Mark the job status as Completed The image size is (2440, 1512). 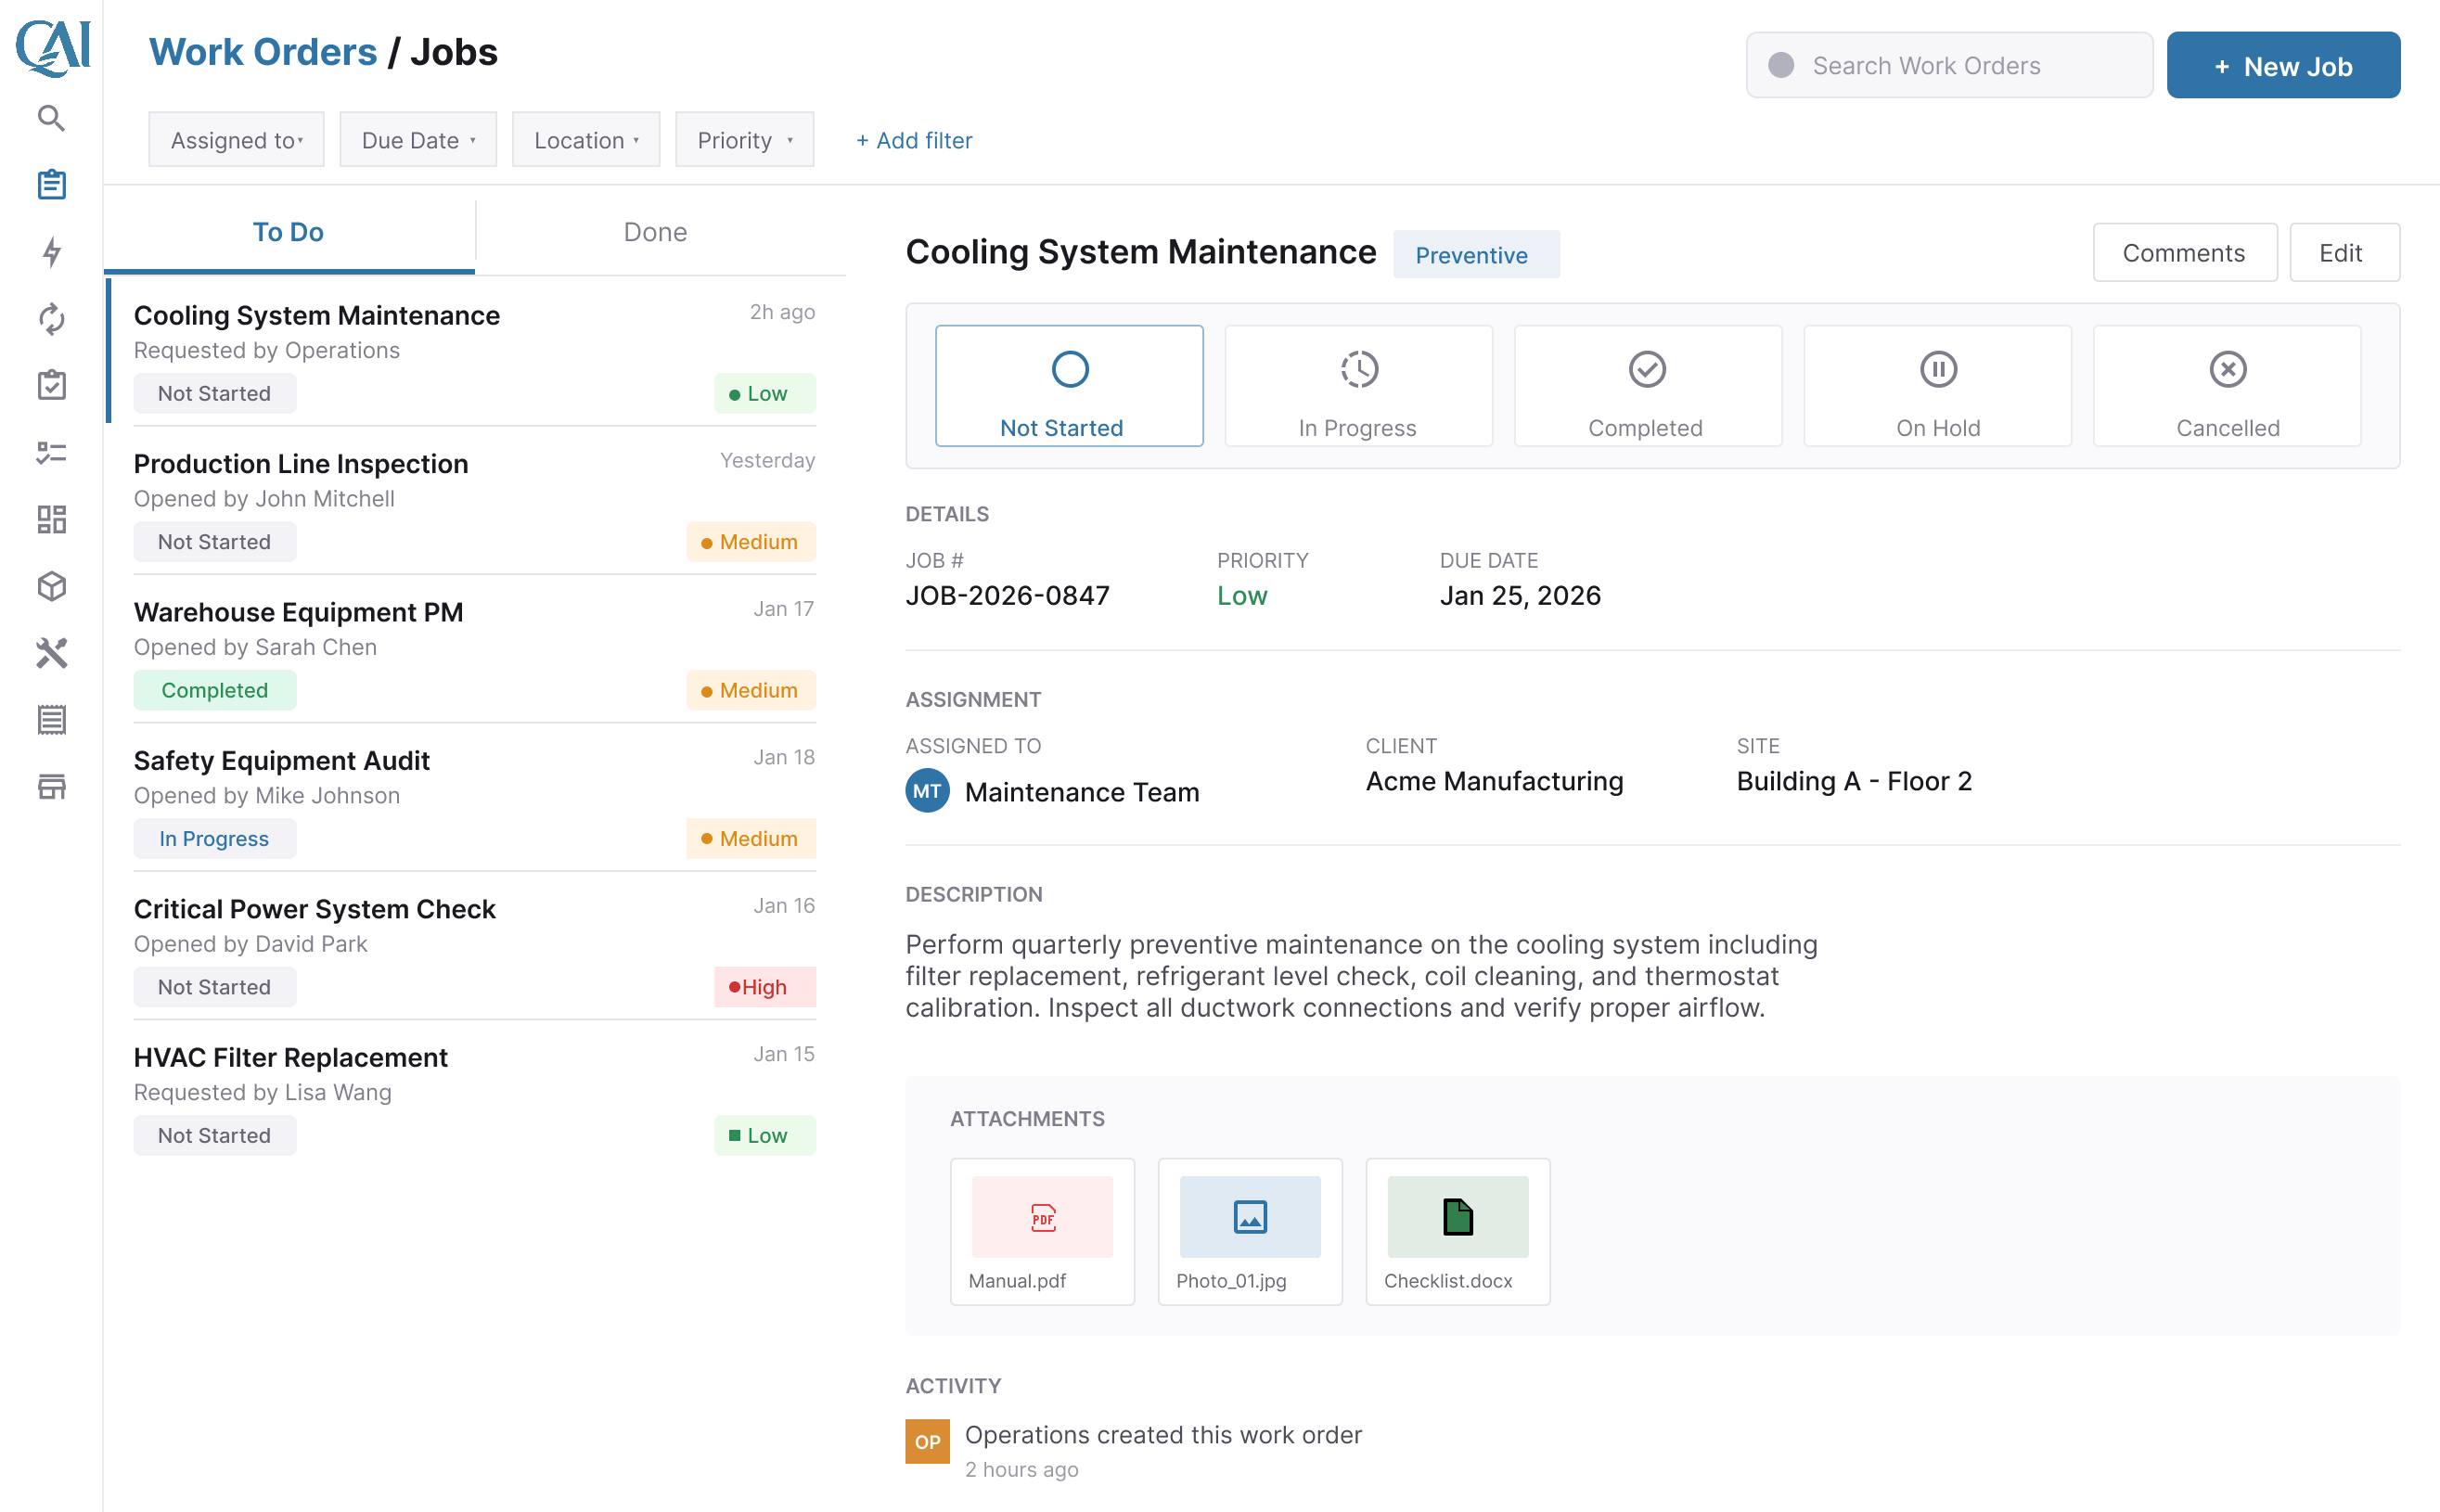click(1646, 386)
